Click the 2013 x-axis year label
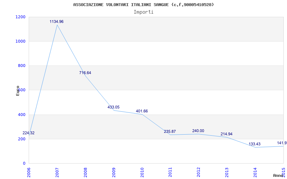The width and height of the screenshot is (287, 179). tap(227, 172)
